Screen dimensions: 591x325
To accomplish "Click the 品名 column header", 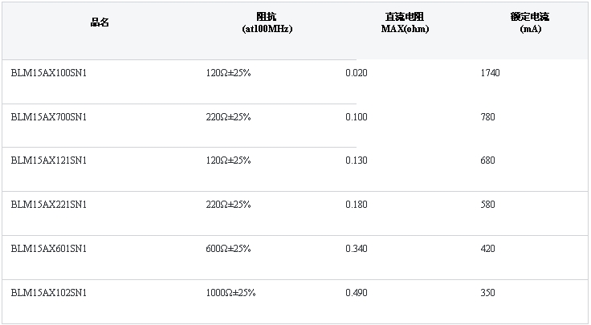I will coord(99,23).
